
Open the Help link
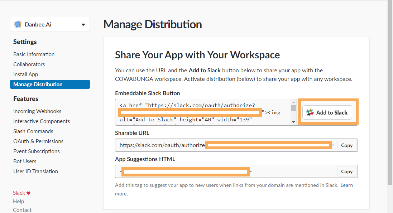[x=19, y=202]
